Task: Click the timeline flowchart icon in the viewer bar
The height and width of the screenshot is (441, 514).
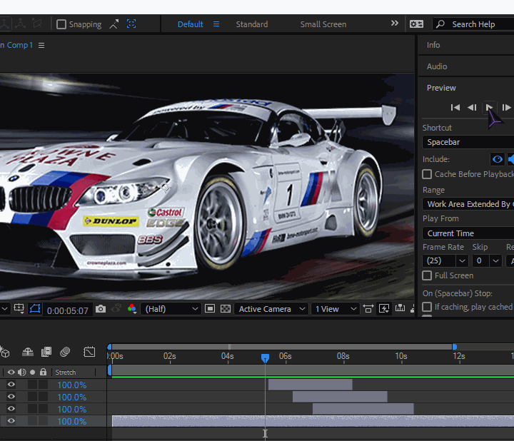Action: tap(400, 308)
